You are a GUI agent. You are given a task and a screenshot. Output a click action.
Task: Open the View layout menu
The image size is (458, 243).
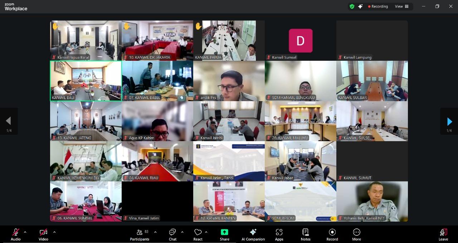[x=401, y=6]
